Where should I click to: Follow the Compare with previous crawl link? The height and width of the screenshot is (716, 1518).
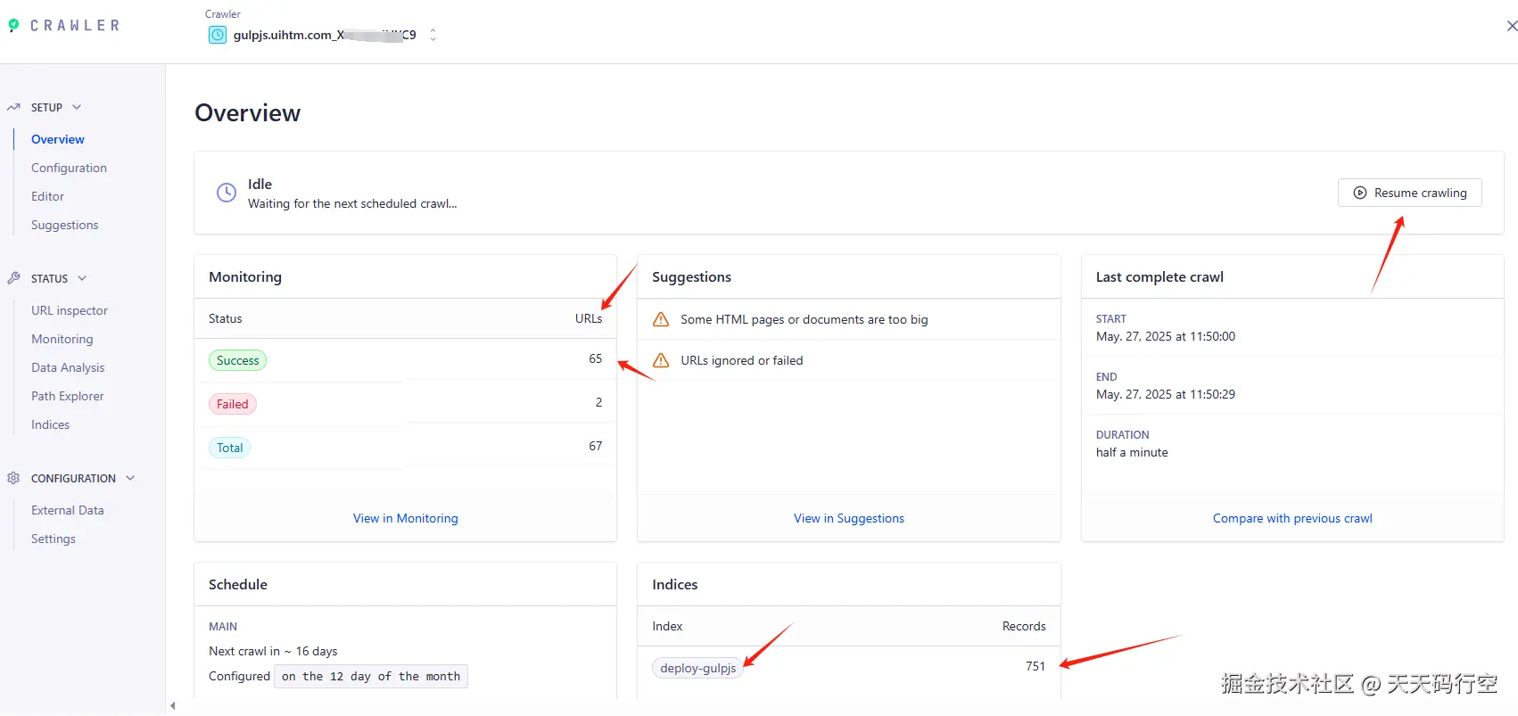click(x=1292, y=518)
